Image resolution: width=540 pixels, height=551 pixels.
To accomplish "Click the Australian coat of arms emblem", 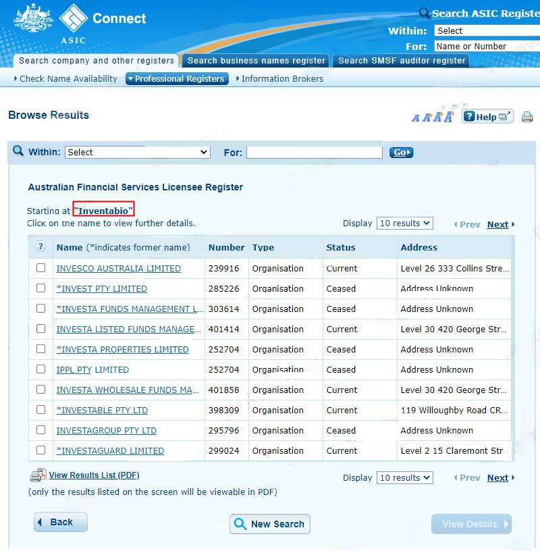I will pyautogui.click(x=33, y=18).
